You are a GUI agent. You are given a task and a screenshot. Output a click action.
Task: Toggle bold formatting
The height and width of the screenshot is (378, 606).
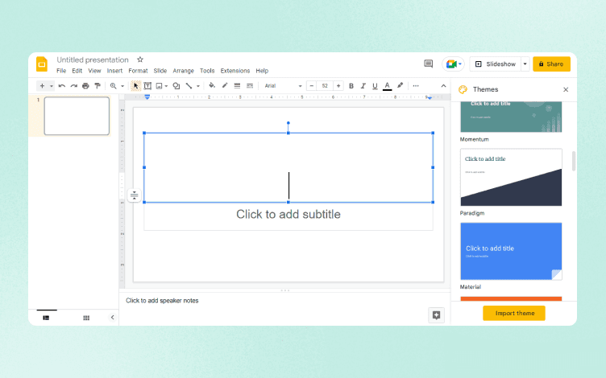(x=351, y=85)
